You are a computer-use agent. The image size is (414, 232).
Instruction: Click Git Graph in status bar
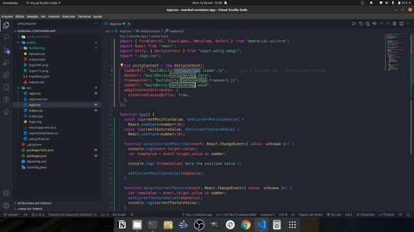click(119, 215)
